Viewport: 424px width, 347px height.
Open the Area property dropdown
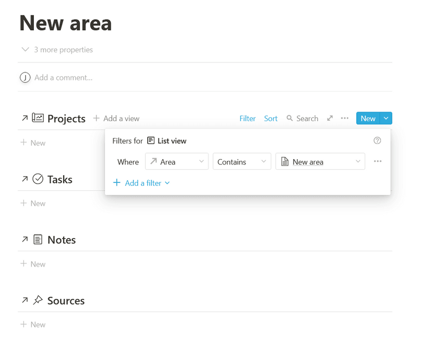[176, 162]
